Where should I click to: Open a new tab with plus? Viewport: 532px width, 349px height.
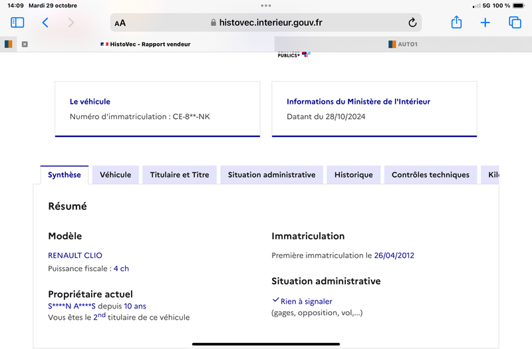[485, 23]
